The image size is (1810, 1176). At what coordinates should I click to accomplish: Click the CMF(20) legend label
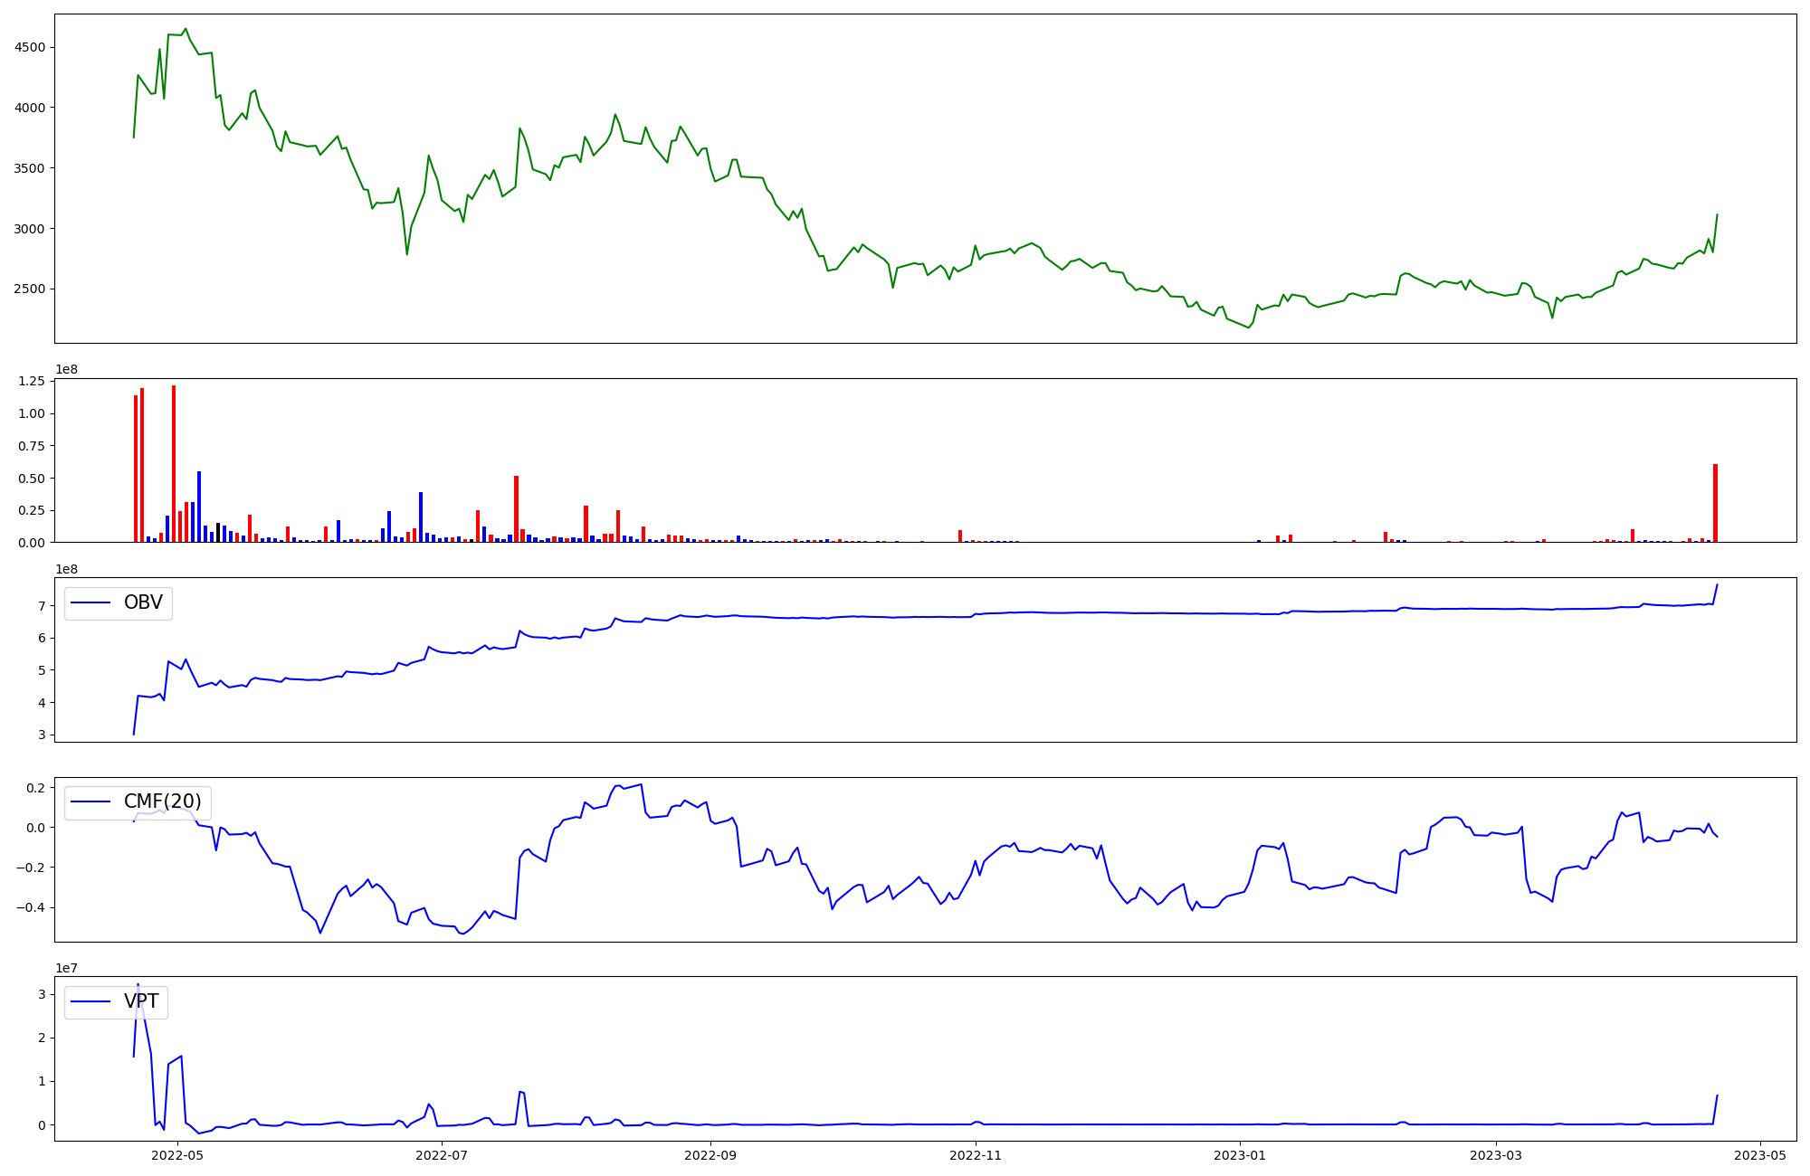tap(162, 802)
